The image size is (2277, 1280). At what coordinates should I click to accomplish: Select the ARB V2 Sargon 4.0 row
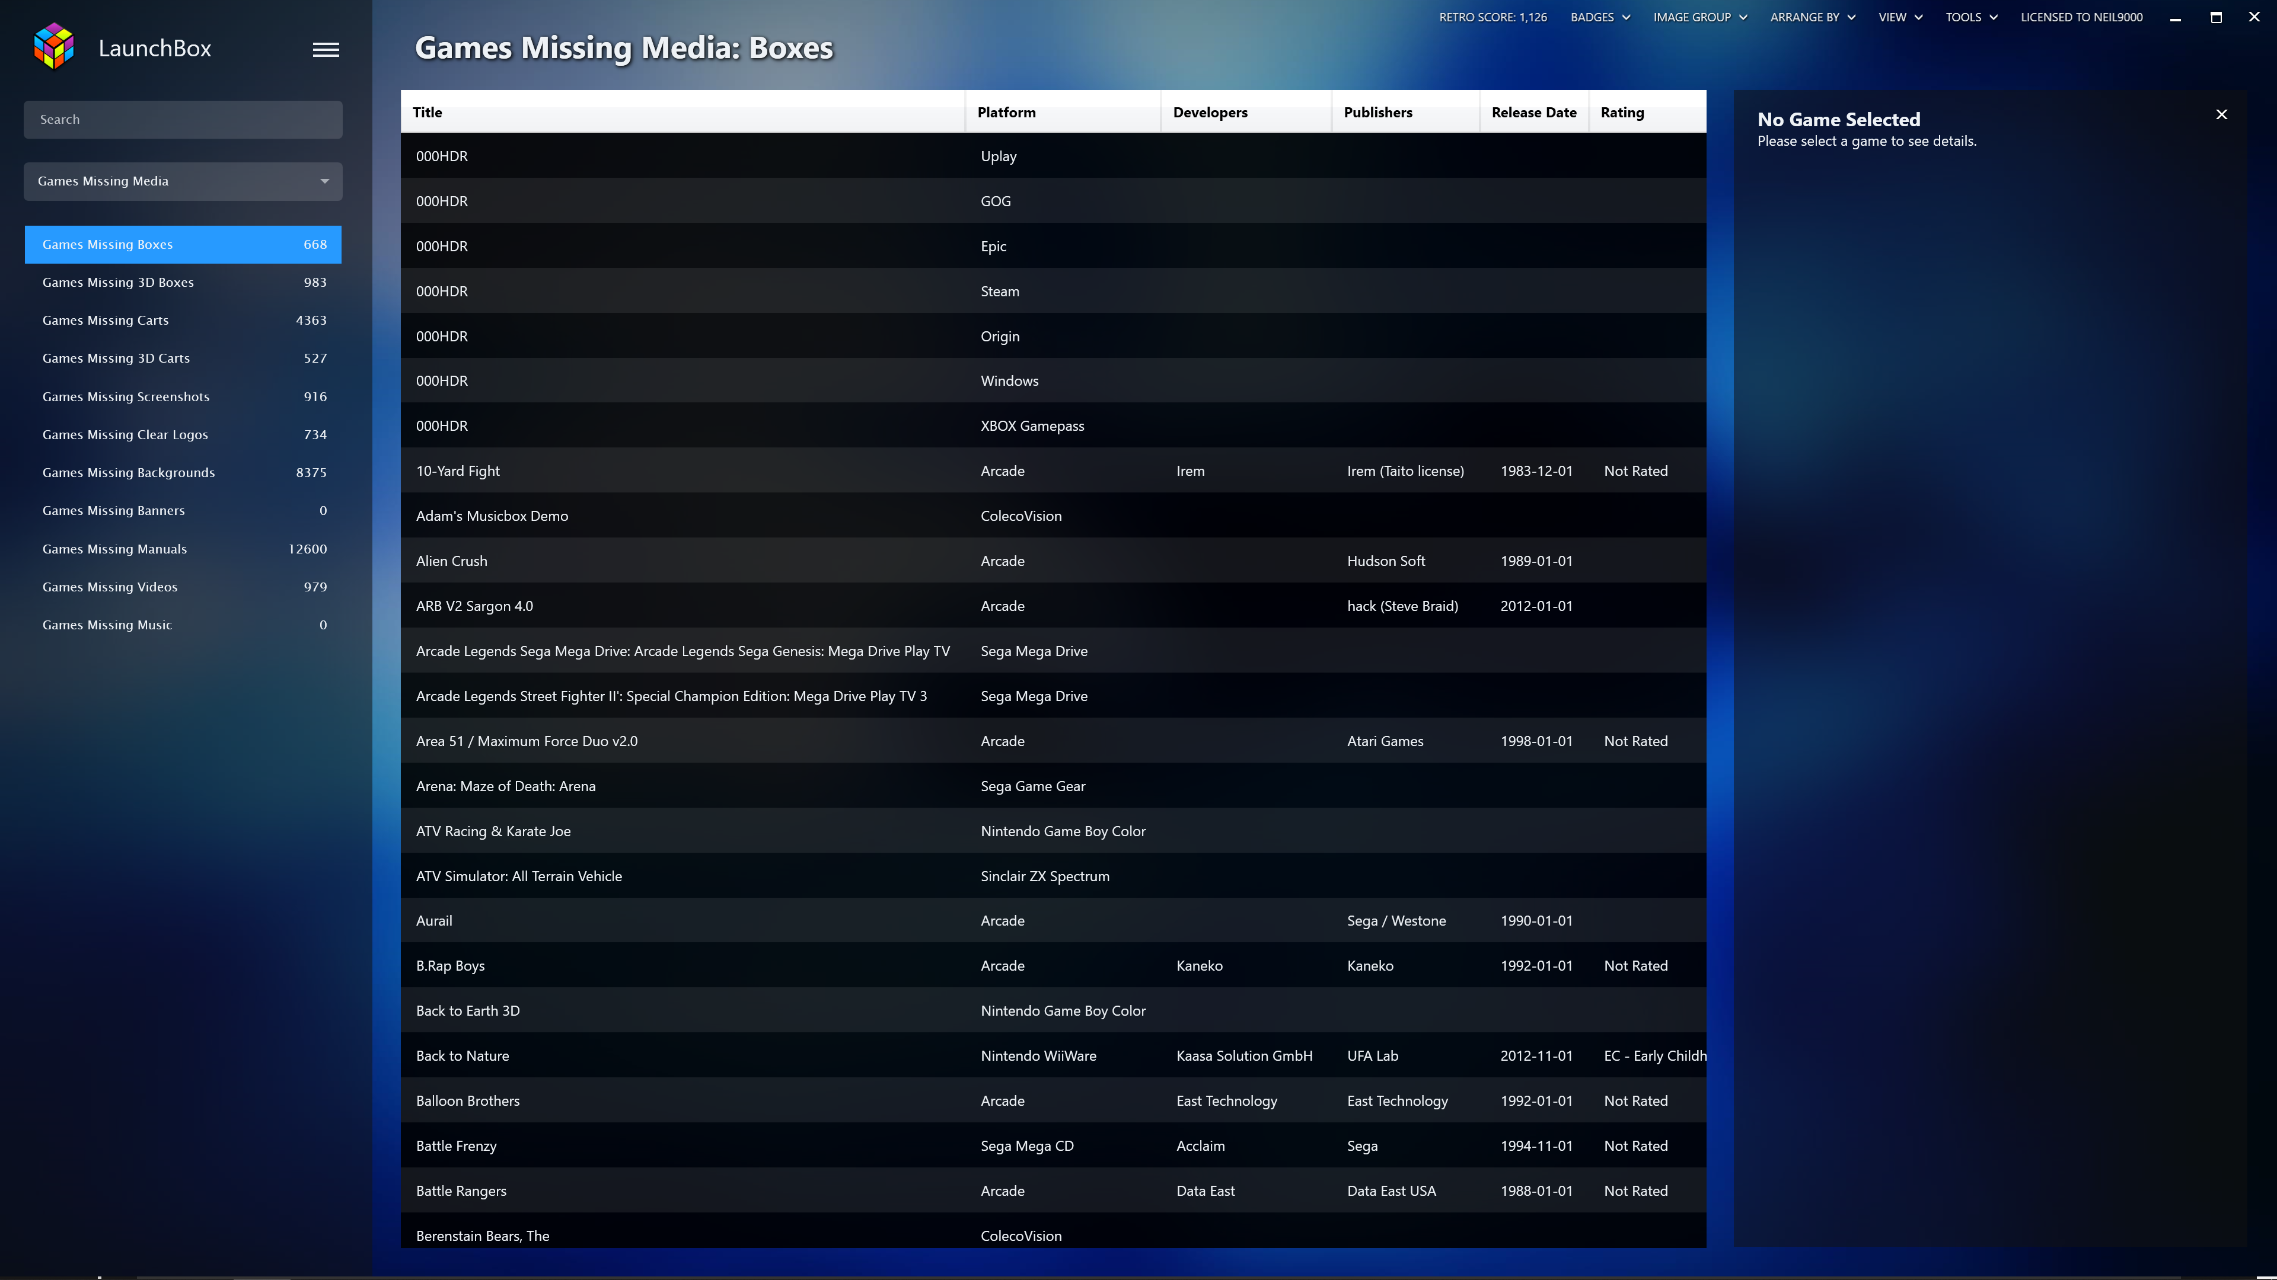pyautogui.click(x=1053, y=606)
